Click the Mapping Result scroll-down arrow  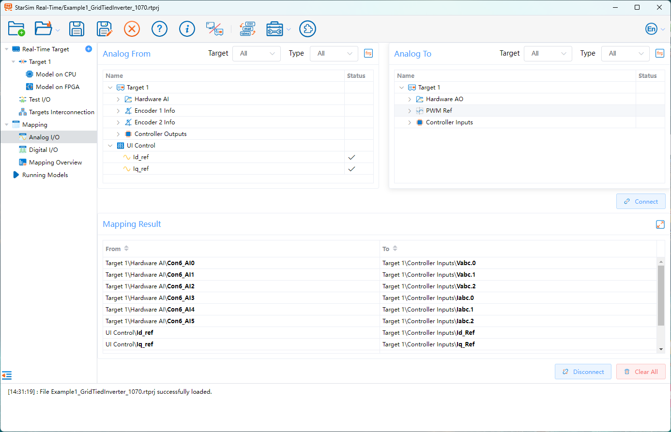tap(661, 349)
